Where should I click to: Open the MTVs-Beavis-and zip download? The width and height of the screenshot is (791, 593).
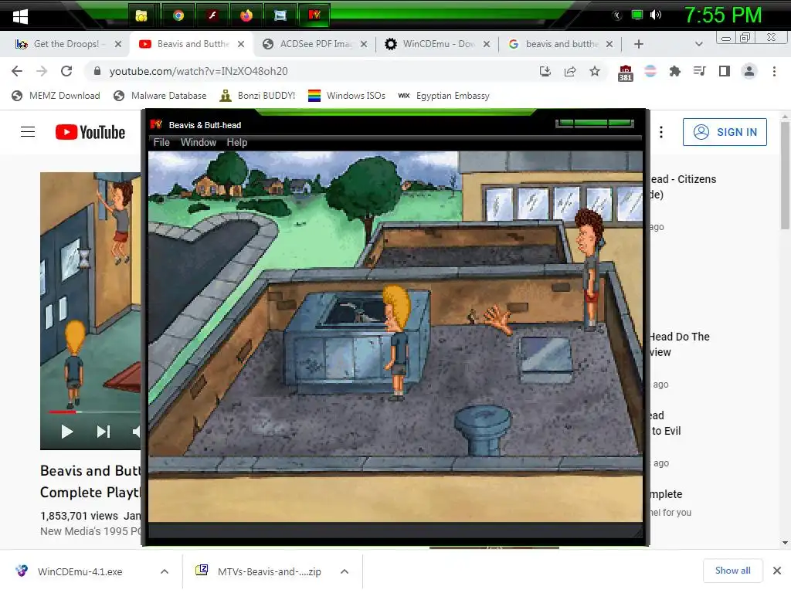click(x=258, y=571)
